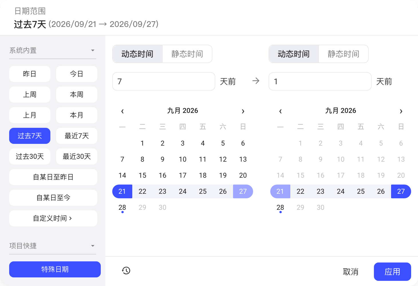Viewport: 418px width, 286px height.
Task: Select 自某日至今 option
Action: 53,198
